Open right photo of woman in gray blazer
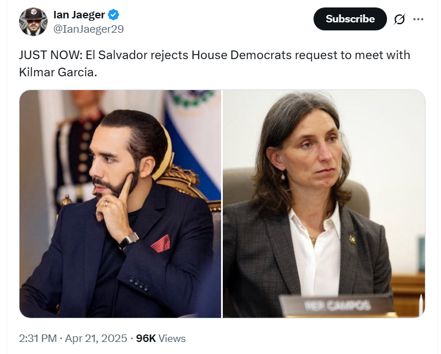 pyautogui.click(x=324, y=204)
